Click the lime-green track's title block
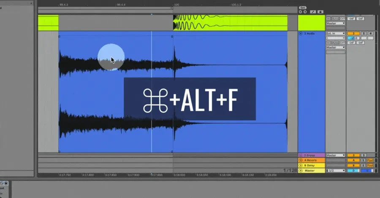 point(312,23)
